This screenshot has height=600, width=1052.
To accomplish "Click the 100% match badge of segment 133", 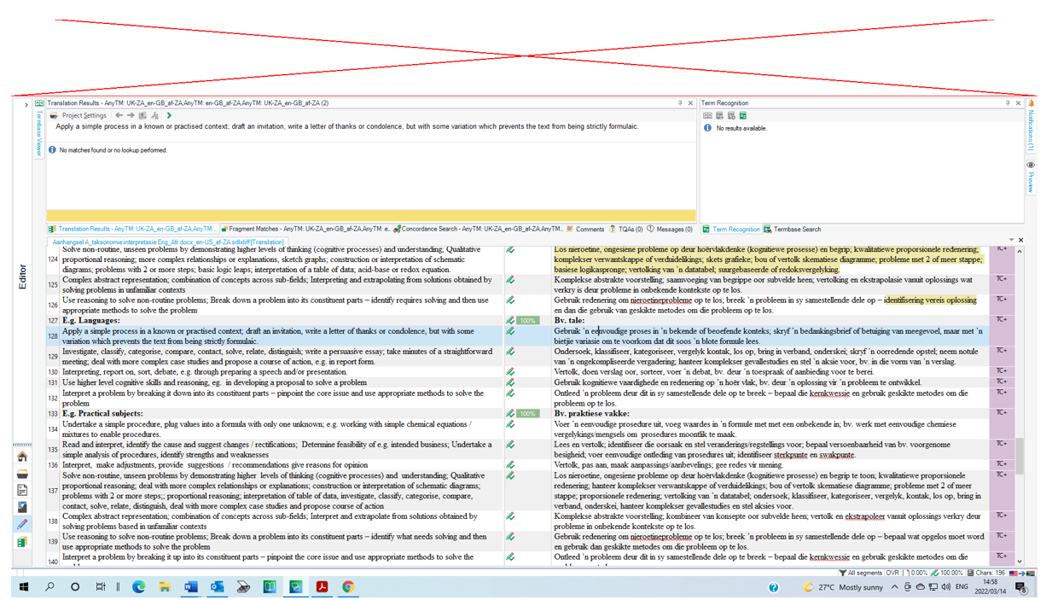I will (x=528, y=413).
